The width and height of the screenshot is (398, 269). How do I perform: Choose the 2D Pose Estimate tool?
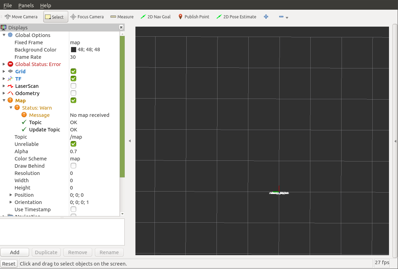click(x=236, y=17)
